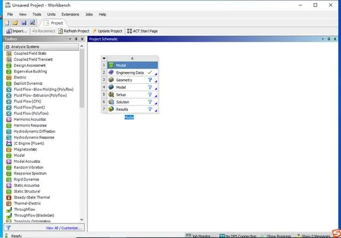
Task: Click the Harmonic Acoustics icon
Action: tap(9, 120)
